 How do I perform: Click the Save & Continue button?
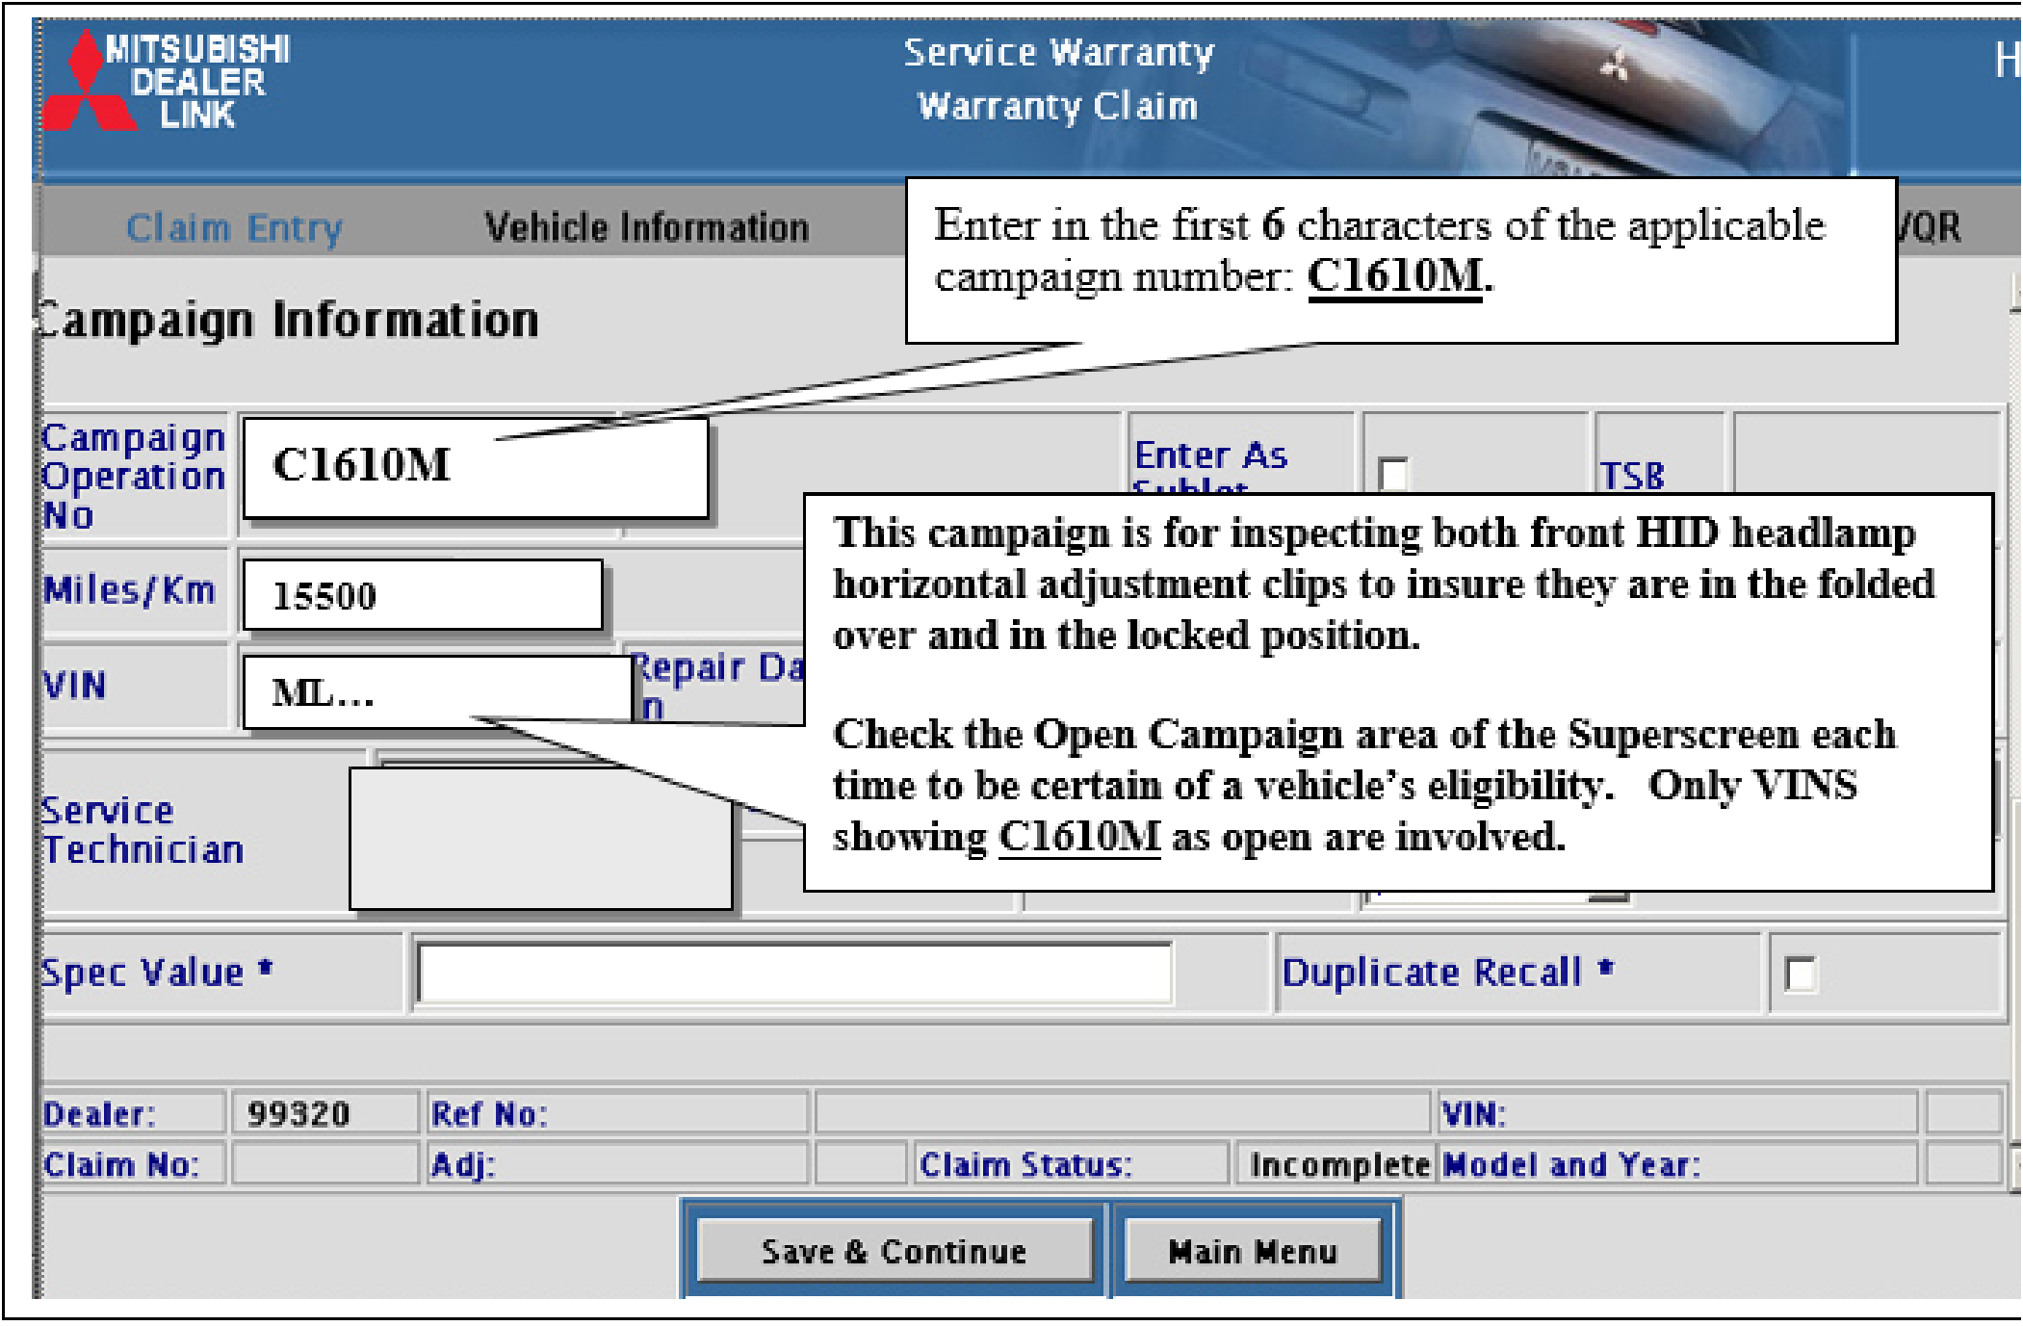pyautogui.click(x=895, y=1251)
